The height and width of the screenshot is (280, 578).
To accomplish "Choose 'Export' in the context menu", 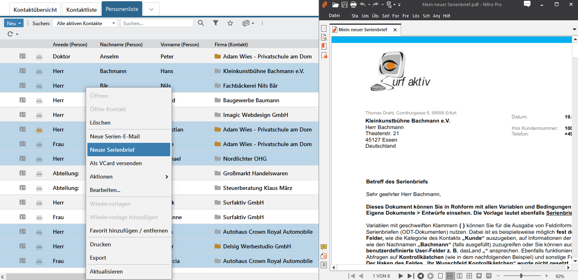I will tap(98, 258).
